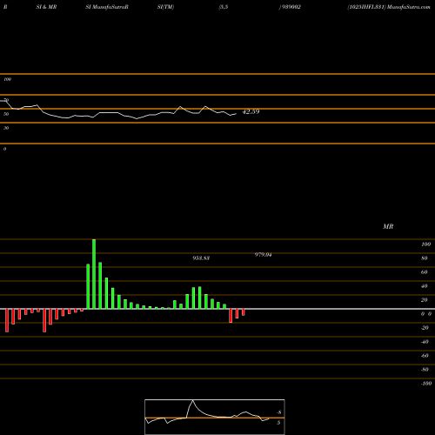Click the 979.04 price label

click(263, 255)
